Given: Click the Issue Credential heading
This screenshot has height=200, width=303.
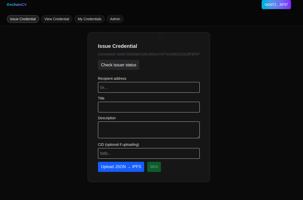Looking at the screenshot, I should tap(117, 46).
